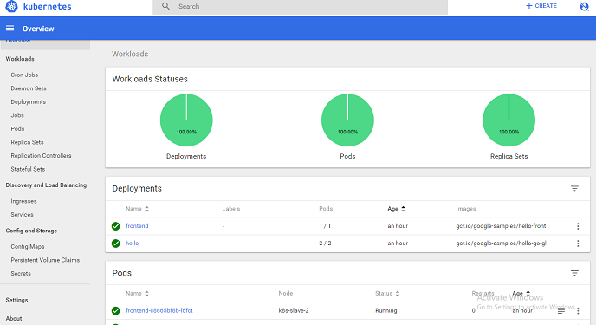Screen dimensions: 596x325
Task: Click the search magnifier icon
Action: (x=165, y=6)
